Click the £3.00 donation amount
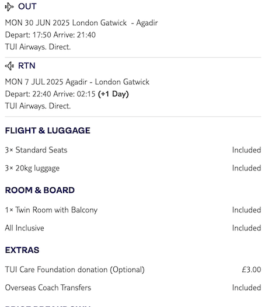Image resolution: width=265 pixels, height=307 pixels. click(x=252, y=270)
